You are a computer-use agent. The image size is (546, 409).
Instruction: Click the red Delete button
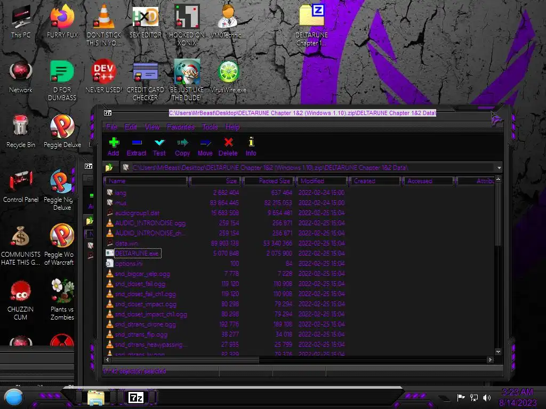click(228, 147)
